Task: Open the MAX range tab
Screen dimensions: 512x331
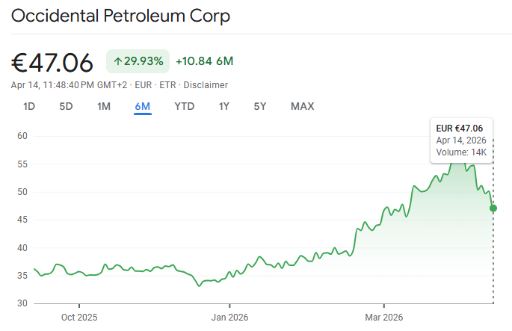Action: [x=303, y=106]
